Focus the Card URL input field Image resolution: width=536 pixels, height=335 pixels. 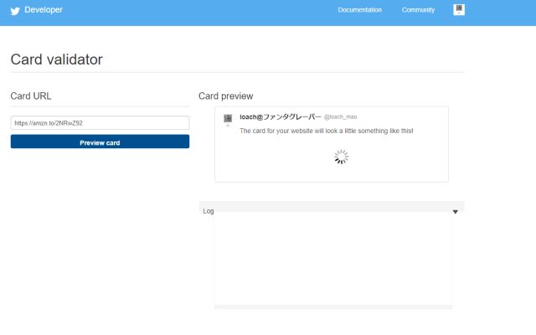click(x=100, y=123)
